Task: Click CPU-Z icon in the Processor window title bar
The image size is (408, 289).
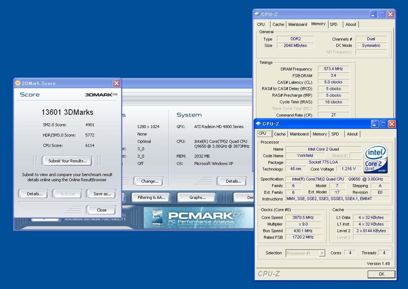Action: coord(258,124)
